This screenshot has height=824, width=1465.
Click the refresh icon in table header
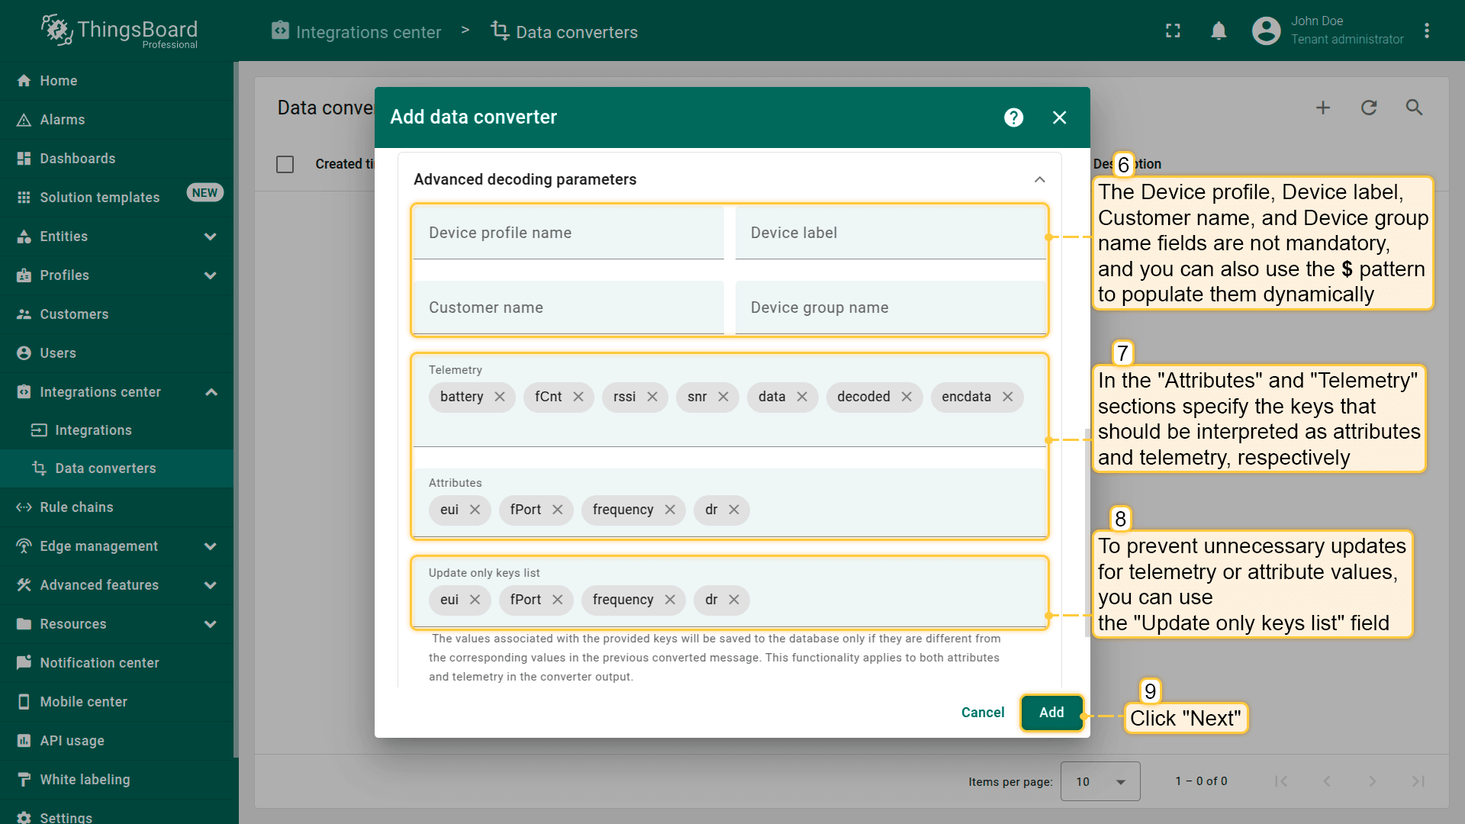1369,108
